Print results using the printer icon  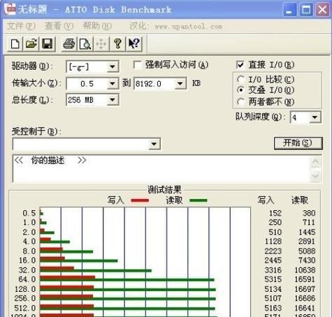(69, 43)
